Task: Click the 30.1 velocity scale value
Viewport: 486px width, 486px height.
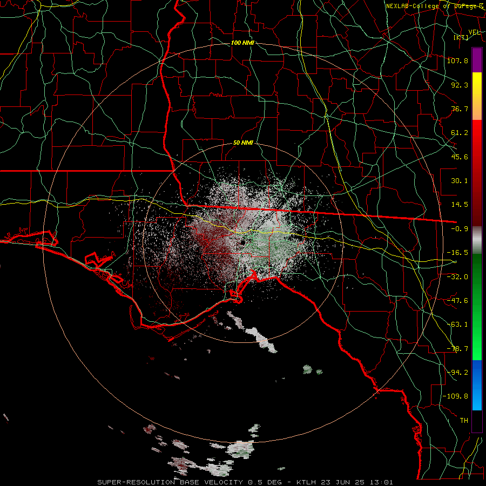Action: (x=460, y=181)
